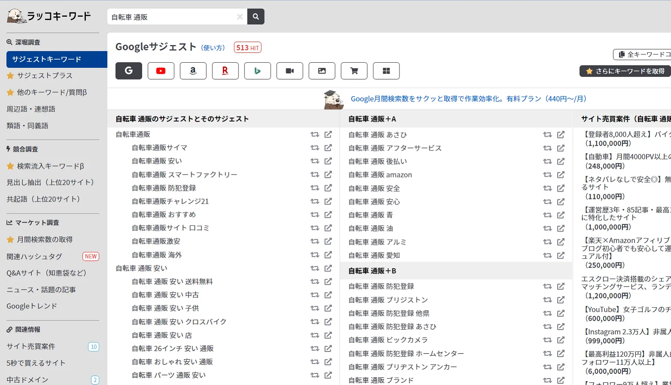
Task: Click the magnifier search button
Action: [256, 17]
